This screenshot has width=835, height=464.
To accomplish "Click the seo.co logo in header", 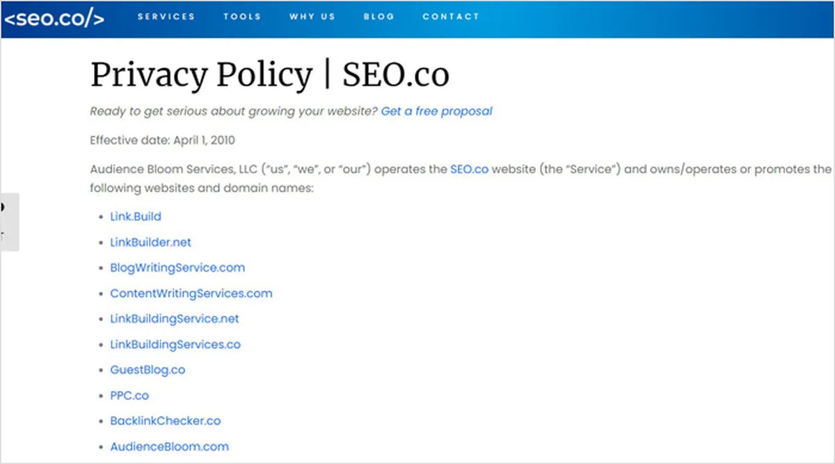I will point(54,19).
